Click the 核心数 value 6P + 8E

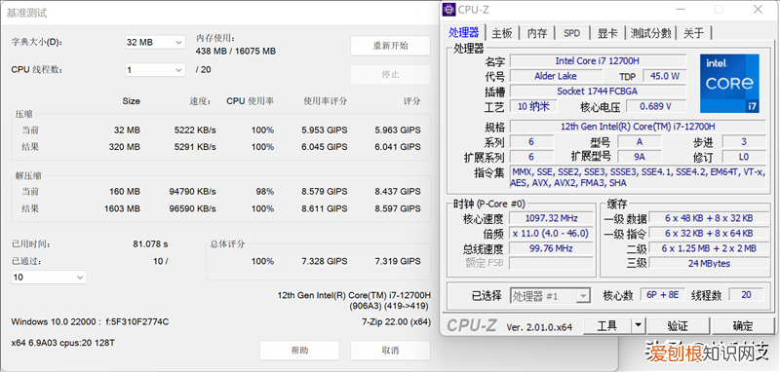tap(662, 294)
